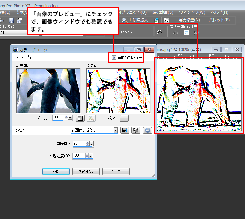Click the 不透明度(O) spinner arrows
This screenshot has height=219, width=245.
pos(87,156)
